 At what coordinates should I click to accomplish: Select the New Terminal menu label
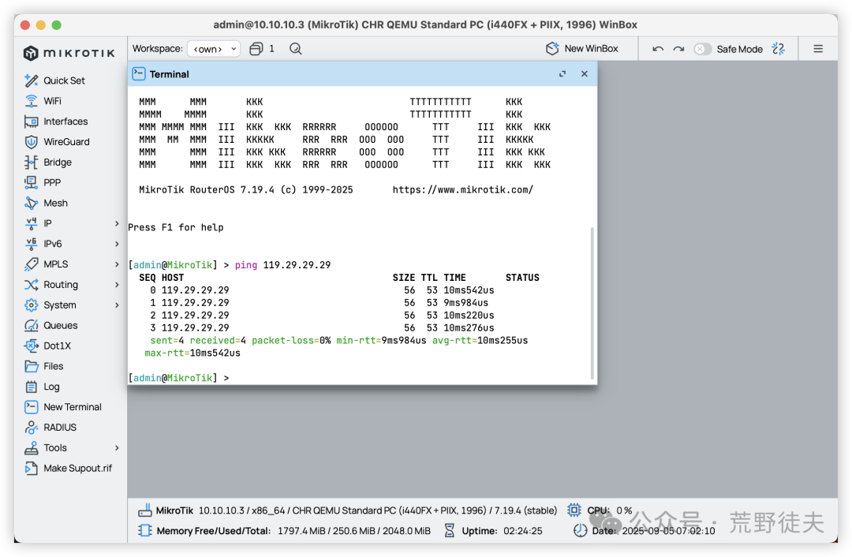(73, 407)
